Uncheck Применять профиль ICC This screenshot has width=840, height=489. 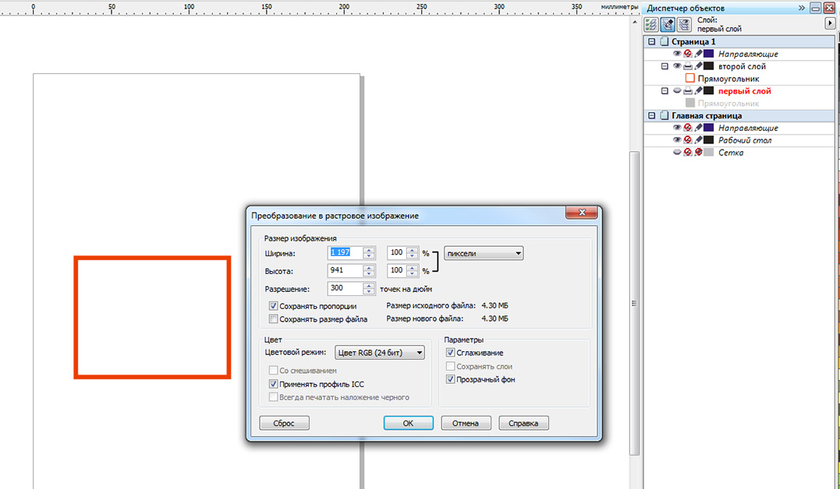point(273,384)
